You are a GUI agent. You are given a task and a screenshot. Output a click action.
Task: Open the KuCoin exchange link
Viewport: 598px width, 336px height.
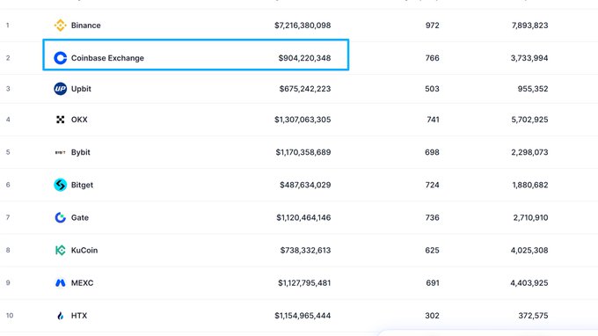point(84,250)
